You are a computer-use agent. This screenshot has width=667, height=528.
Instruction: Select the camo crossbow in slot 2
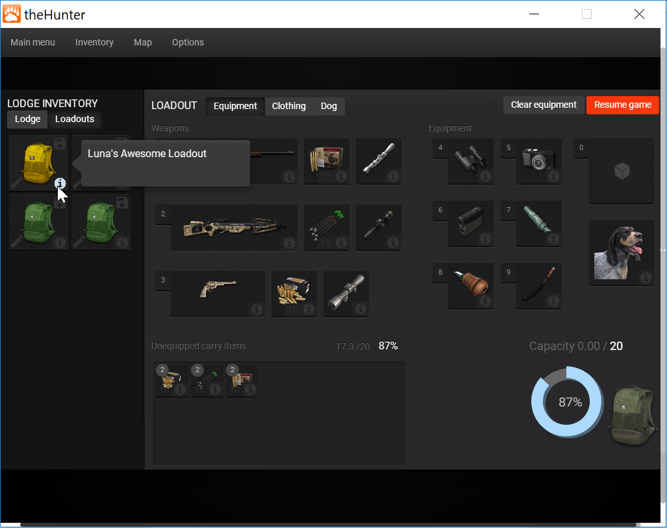234,227
